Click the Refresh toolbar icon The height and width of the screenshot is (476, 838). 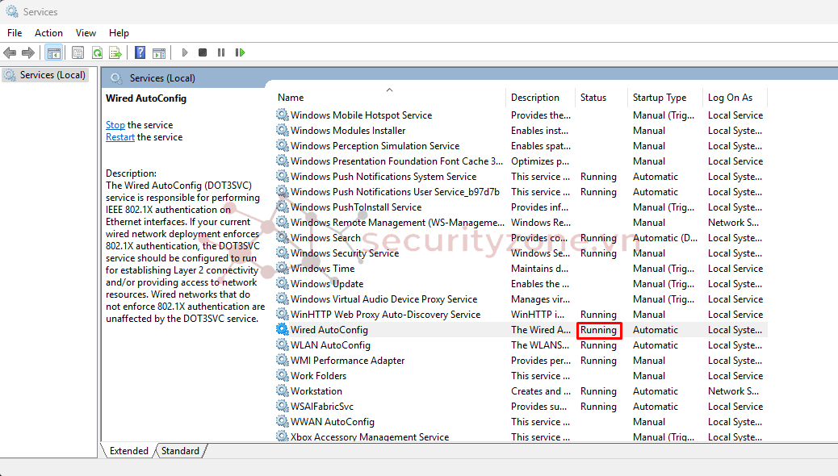click(97, 52)
